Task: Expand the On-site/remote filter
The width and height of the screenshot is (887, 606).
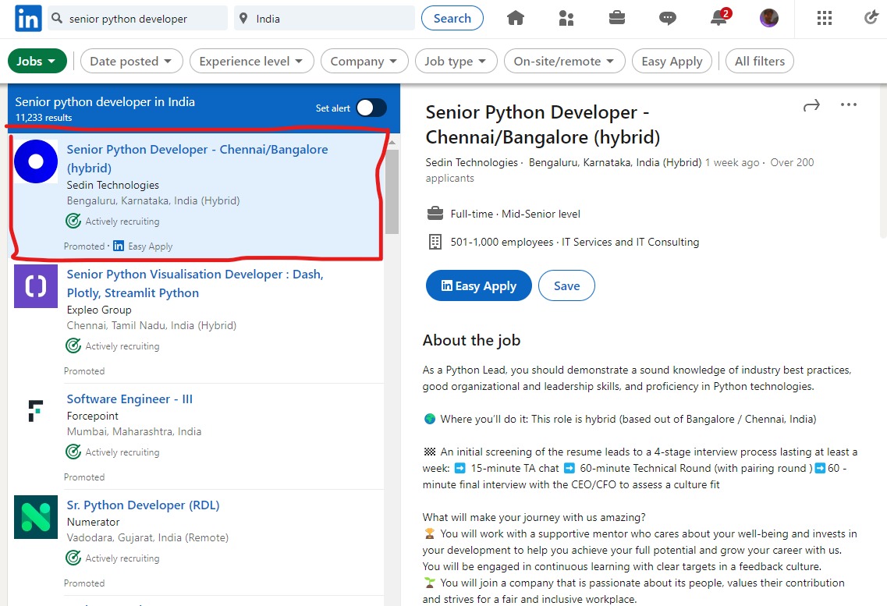Action: pyautogui.click(x=565, y=61)
